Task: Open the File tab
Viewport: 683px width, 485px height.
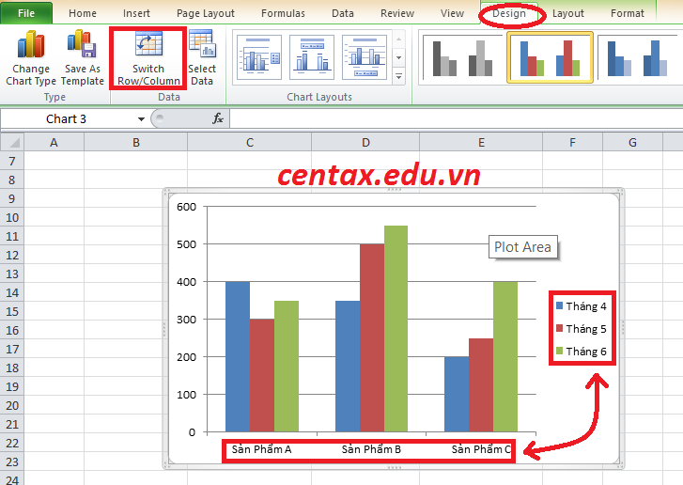Action: click(x=26, y=13)
